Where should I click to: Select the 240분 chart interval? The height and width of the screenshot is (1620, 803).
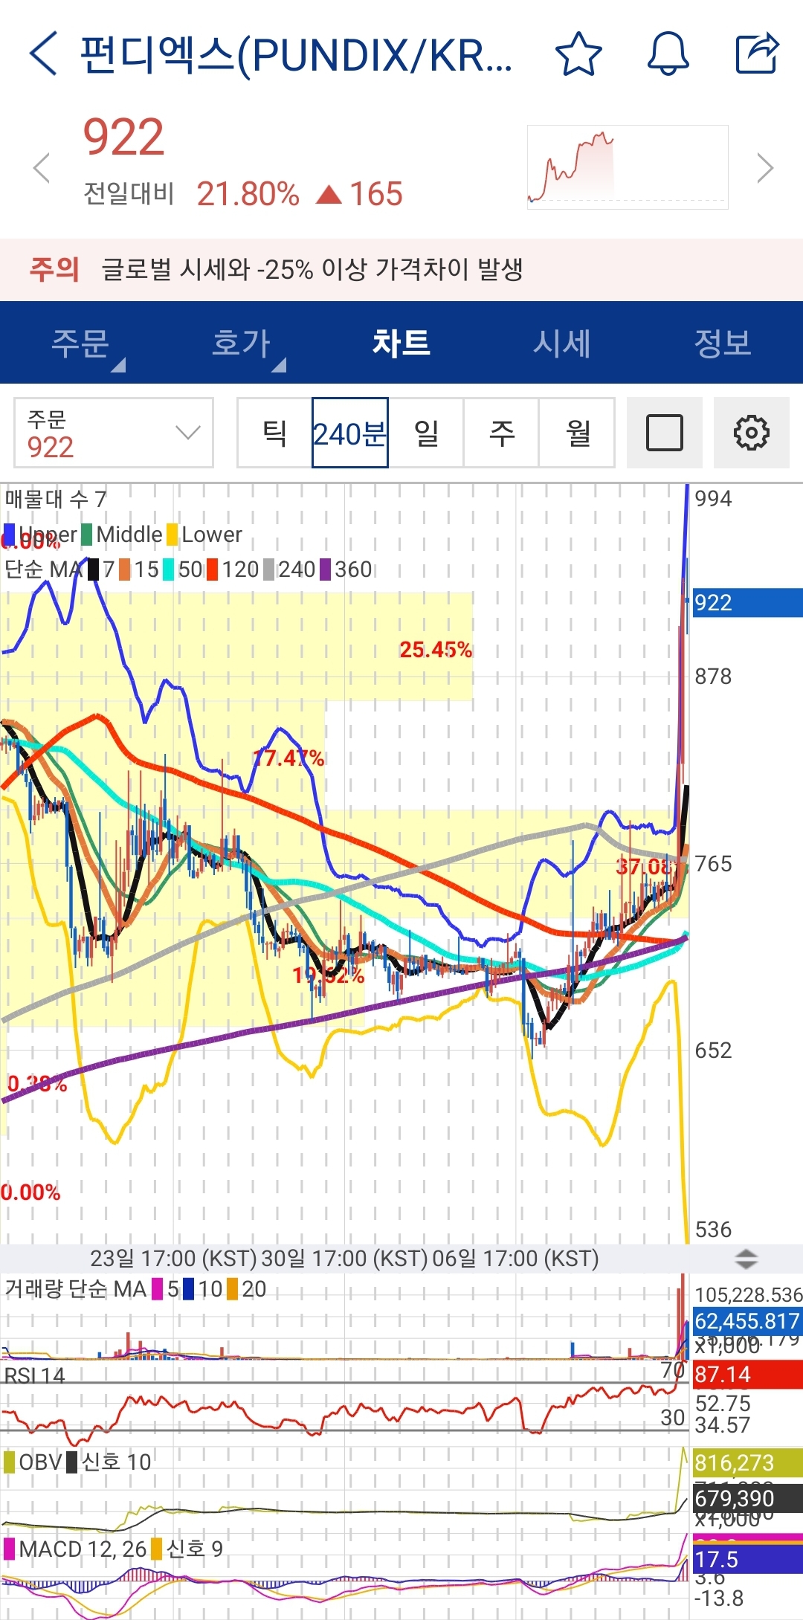(x=350, y=433)
